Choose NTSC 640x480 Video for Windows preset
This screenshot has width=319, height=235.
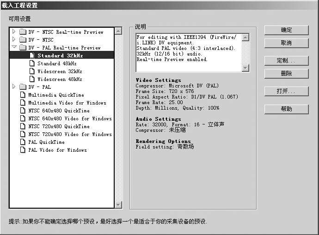click(70, 118)
